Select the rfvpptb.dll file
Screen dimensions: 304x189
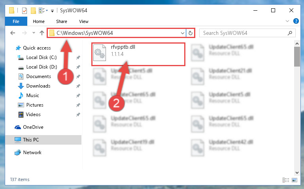pos(138,54)
